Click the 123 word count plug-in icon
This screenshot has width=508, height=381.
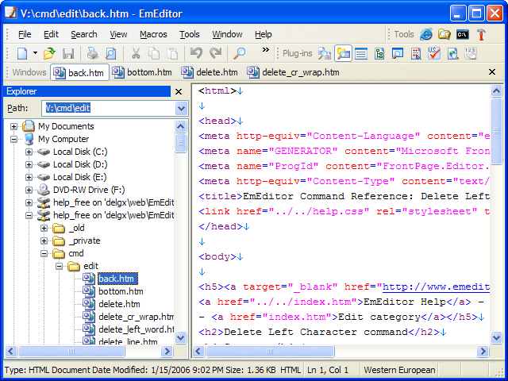471,53
